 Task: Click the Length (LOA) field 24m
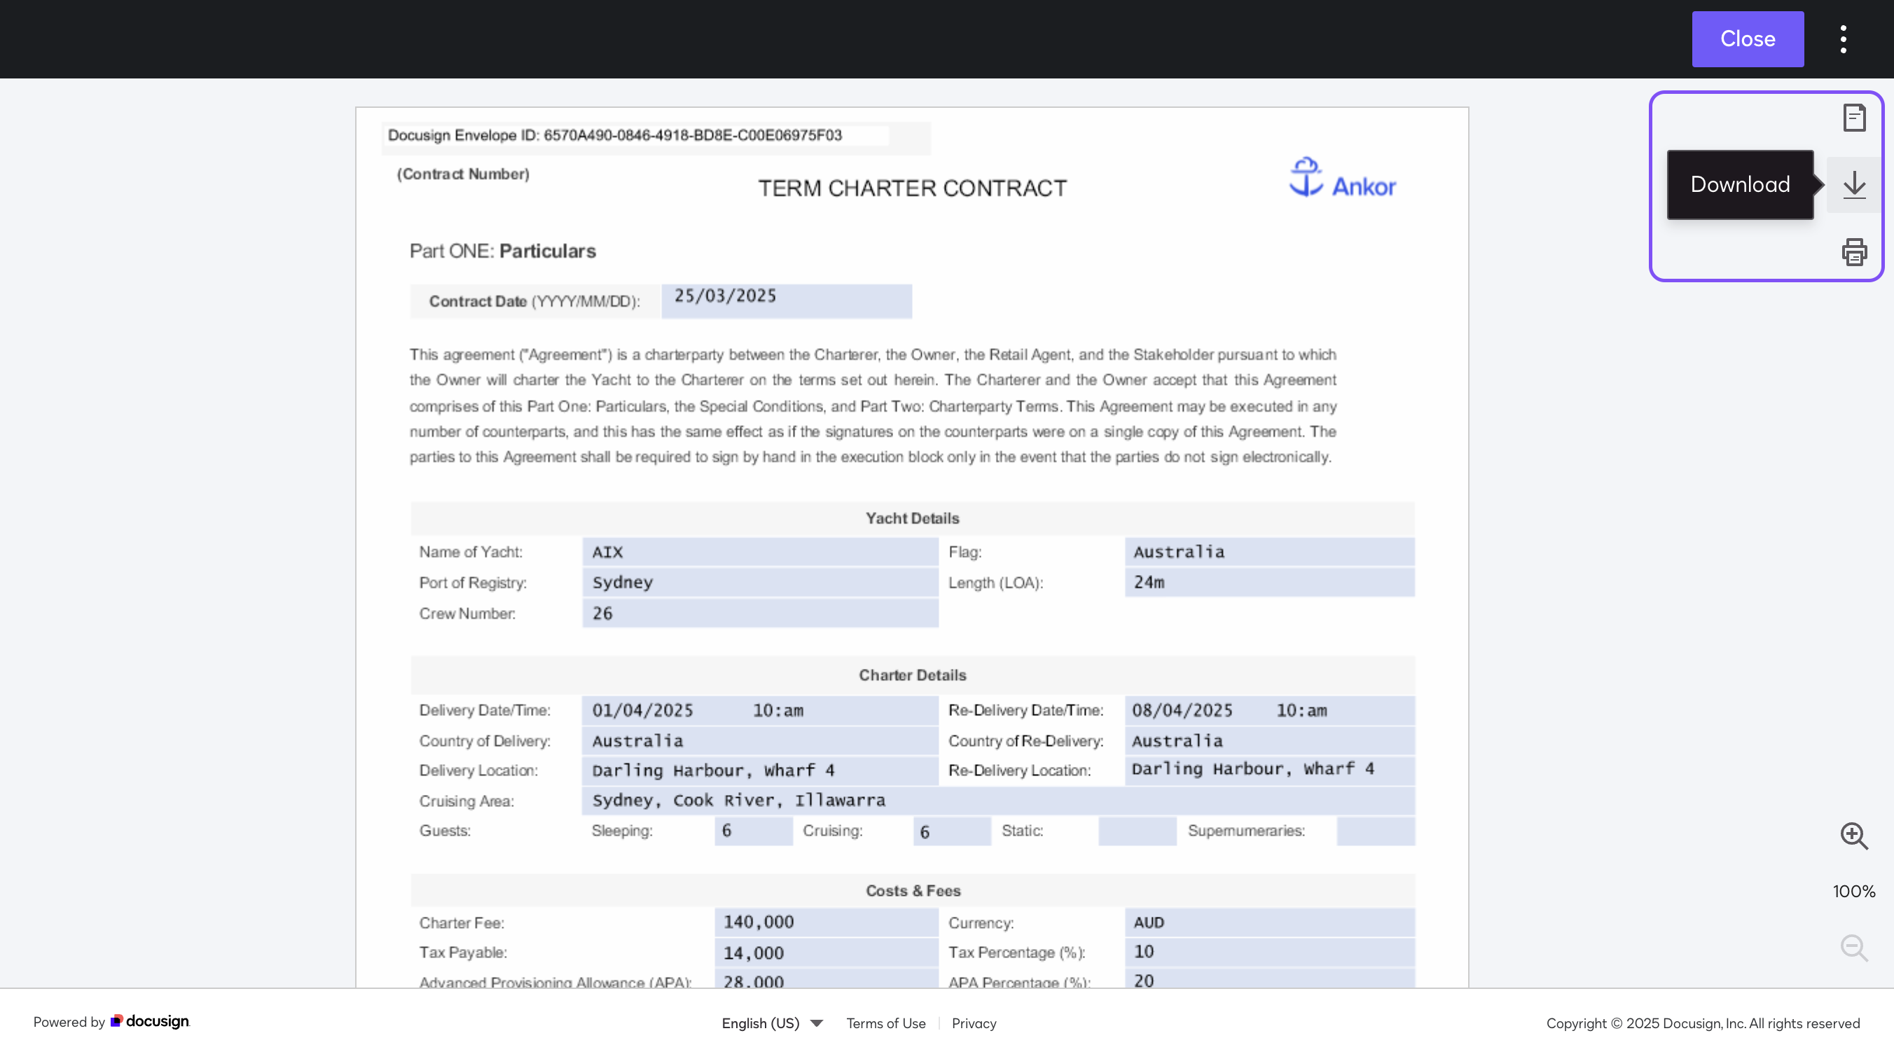1269,582
